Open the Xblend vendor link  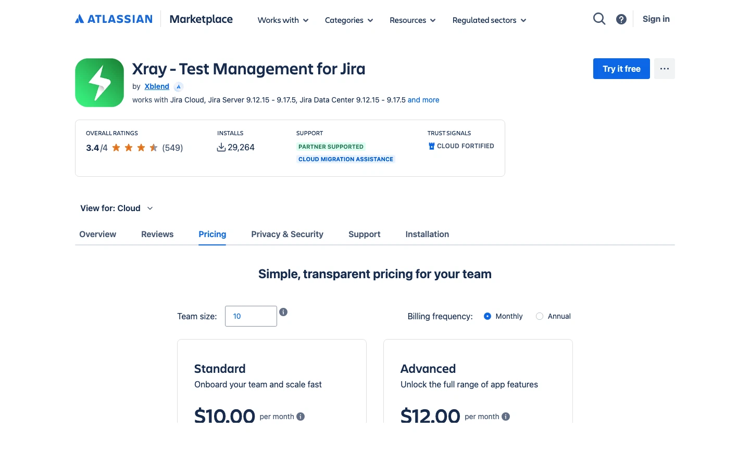pos(157,87)
